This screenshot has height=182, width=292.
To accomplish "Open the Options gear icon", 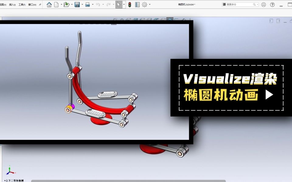I will [x=145, y=4].
